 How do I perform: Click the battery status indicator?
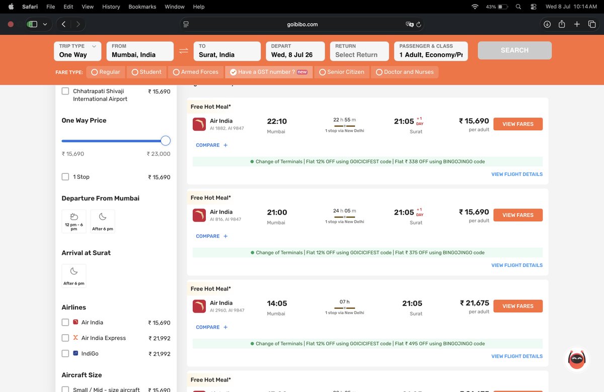point(497,7)
